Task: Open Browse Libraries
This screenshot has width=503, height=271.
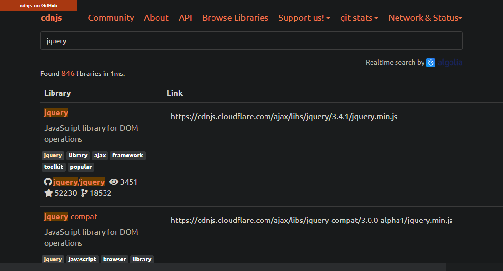Action: coord(235,18)
